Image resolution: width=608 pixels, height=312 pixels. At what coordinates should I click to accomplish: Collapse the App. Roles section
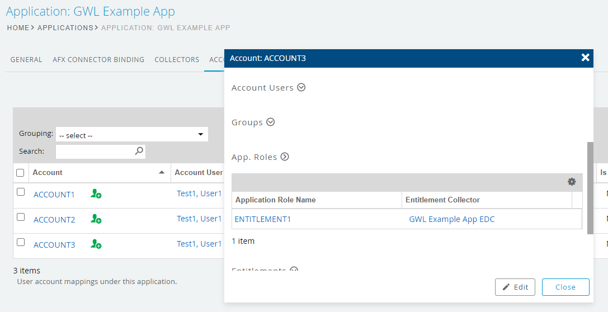tap(285, 157)
